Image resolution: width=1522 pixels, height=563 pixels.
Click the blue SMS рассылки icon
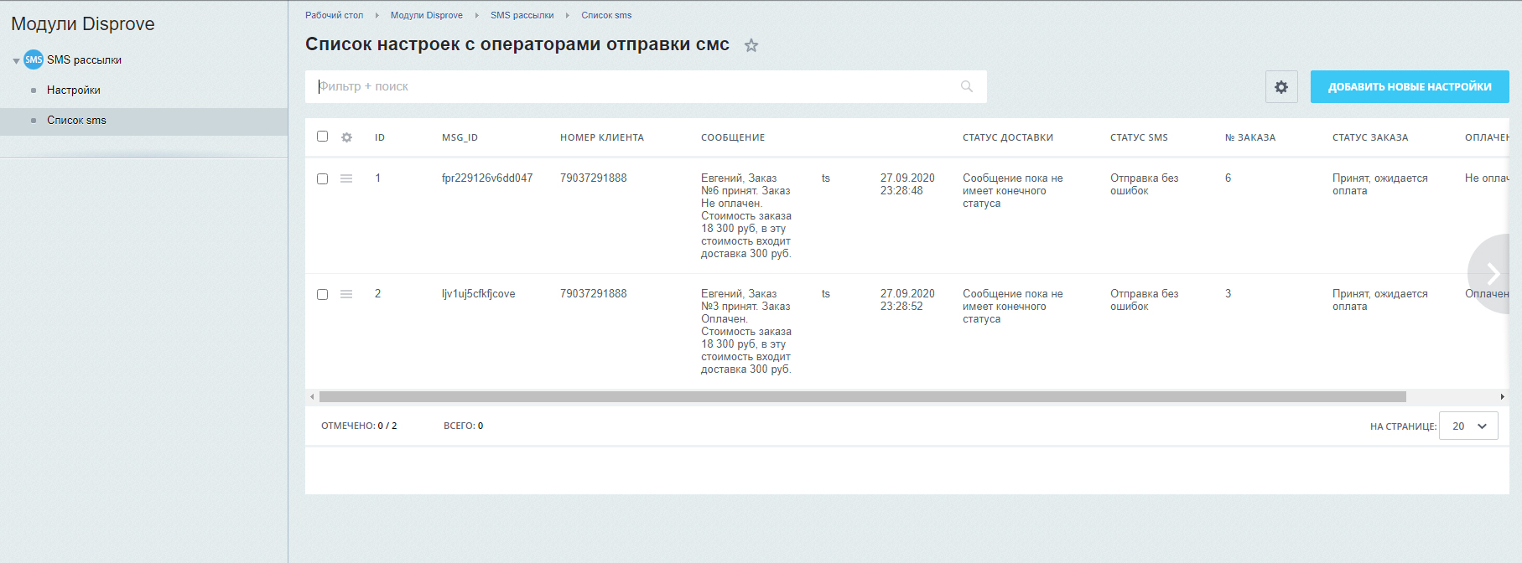(34, 59)
